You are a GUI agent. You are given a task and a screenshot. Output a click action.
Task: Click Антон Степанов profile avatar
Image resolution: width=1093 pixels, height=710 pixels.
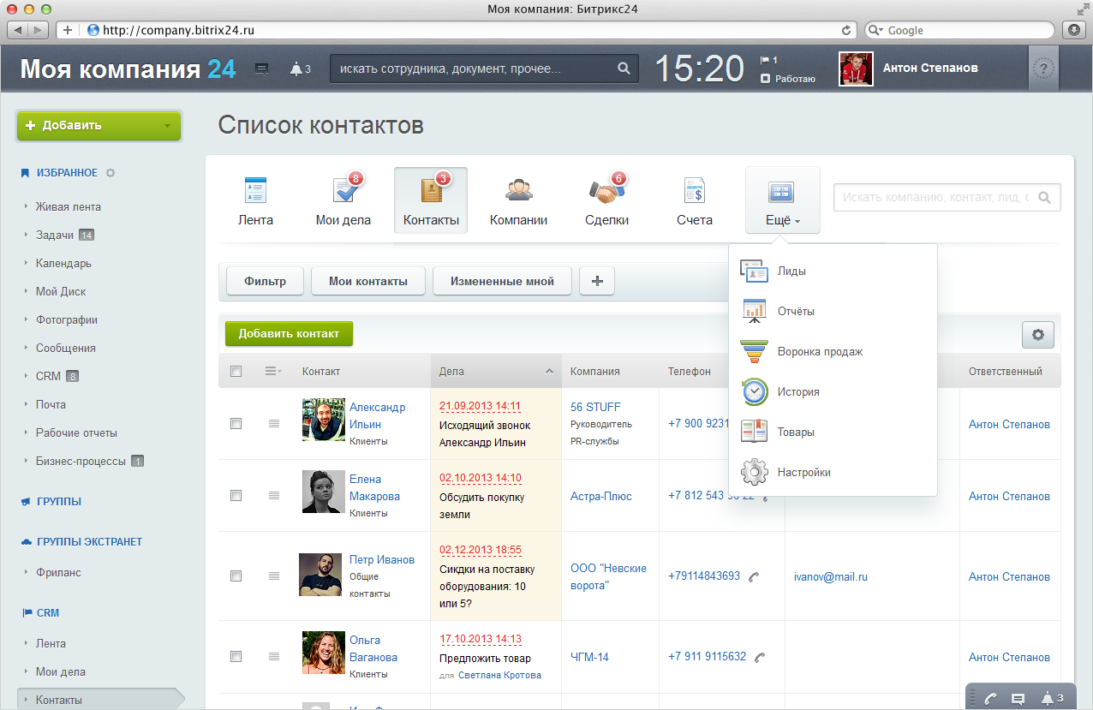856,69
